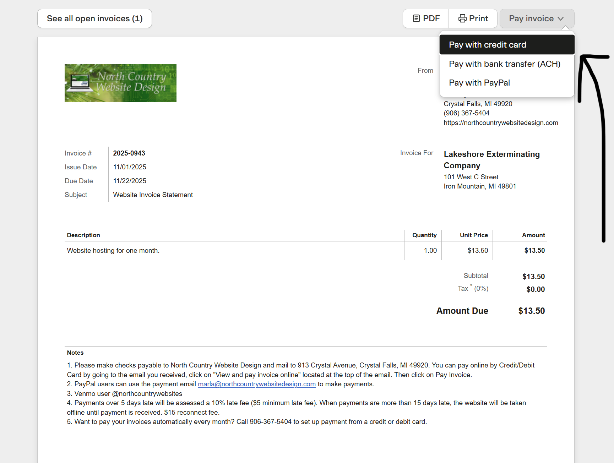
Task: Click the Amount Due total of $13.50
Action: click(x=531, y=311)
